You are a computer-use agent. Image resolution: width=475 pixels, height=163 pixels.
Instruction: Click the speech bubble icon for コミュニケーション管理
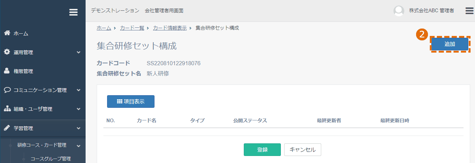7,90
